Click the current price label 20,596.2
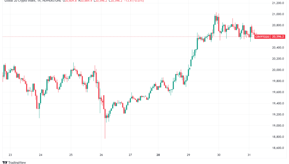Viewport: 289px width, 164px height. [278, 37]
